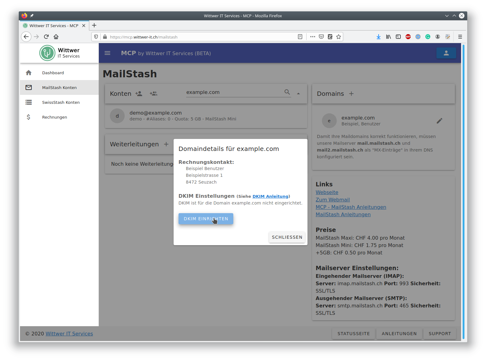The height and width of the screenshot is (361, 486).
Task: Click the envelope icon beside MailStash Konten
Action: (x=29, y=87)
